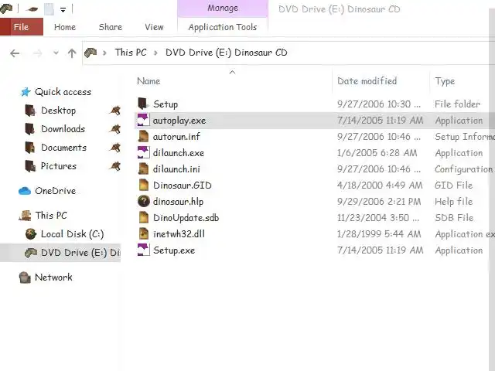
Task: Open the Setup folder icon
Action: [143, 104]
